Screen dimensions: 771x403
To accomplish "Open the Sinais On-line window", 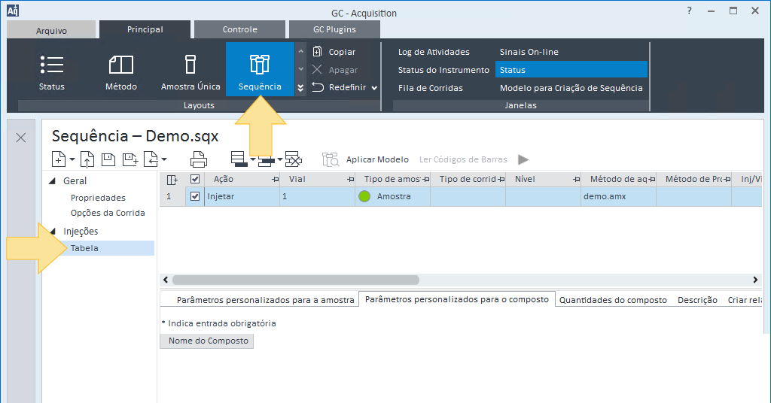I will (x=529, y=52).
